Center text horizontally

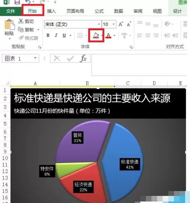(148, 35)
